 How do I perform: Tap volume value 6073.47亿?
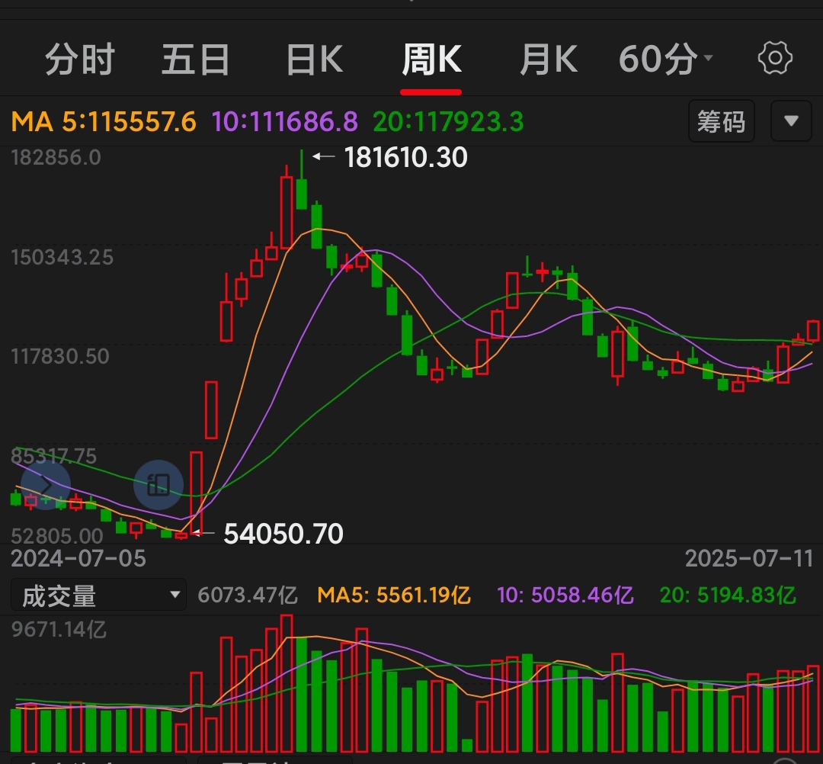pos(248,595)
